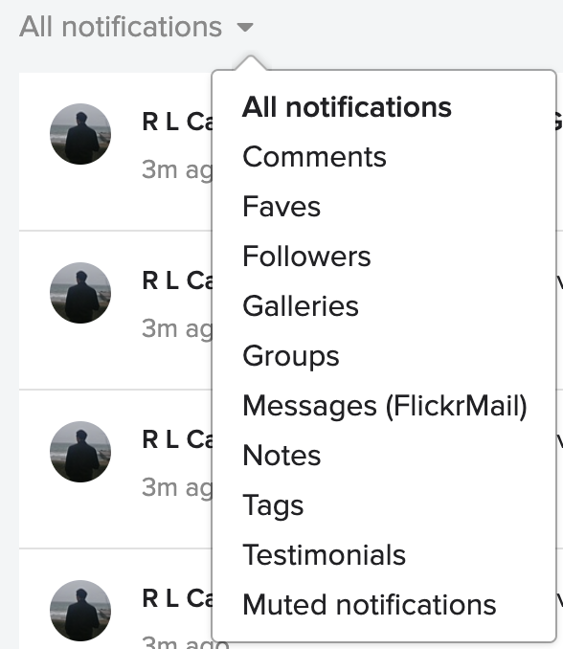Show only Followers notifications
The height and width of the screenshot is (649, 563).
pos(306,257)
